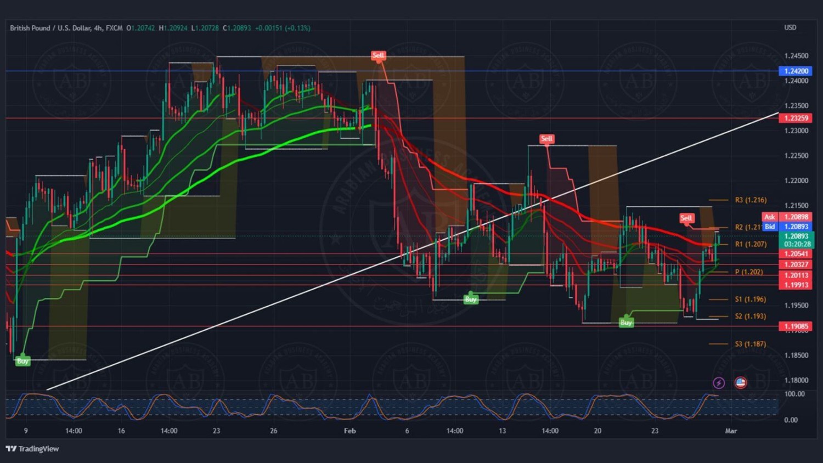Click the 20 date label on time axis

597,431
